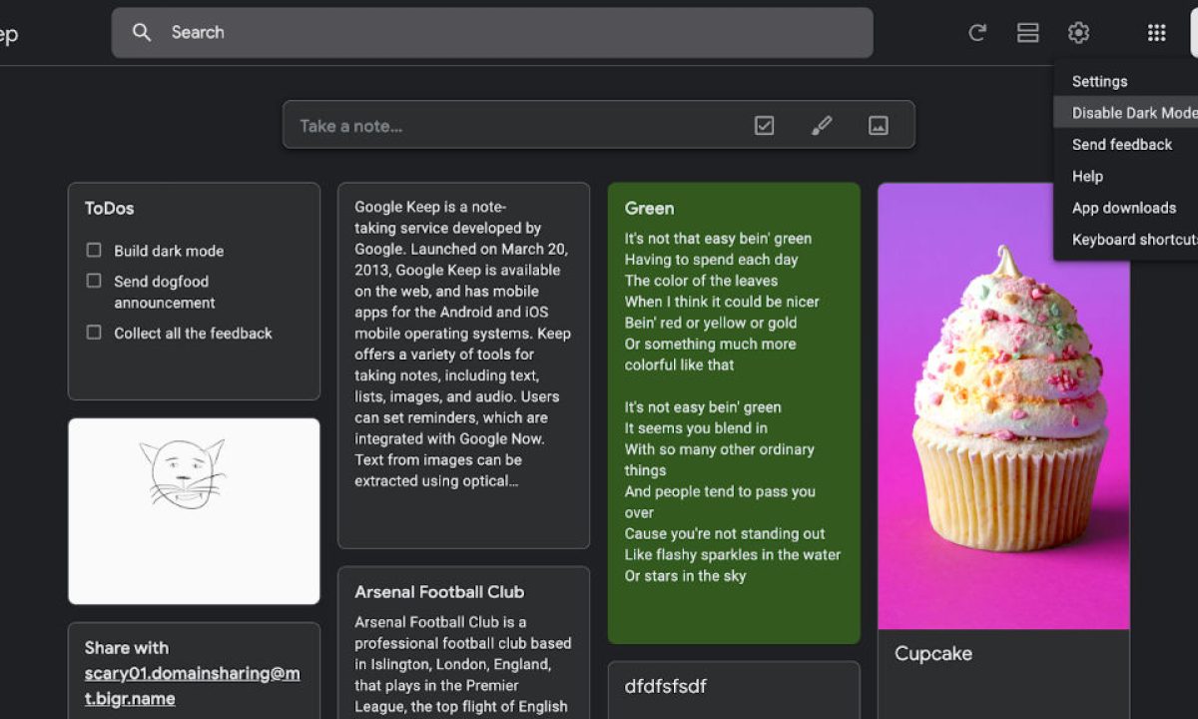Refresh notes with the reload icon
Screen dimensions: 1198x719
pyautogui.click(x=977, y=33)
